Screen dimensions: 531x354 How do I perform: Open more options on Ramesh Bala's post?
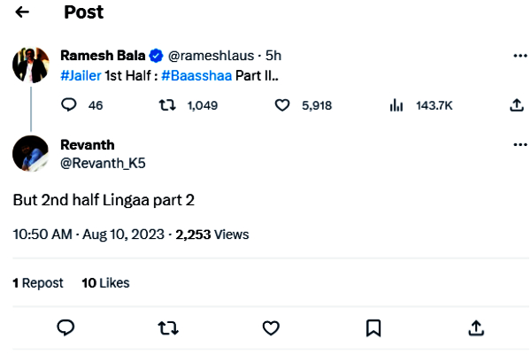520,55
